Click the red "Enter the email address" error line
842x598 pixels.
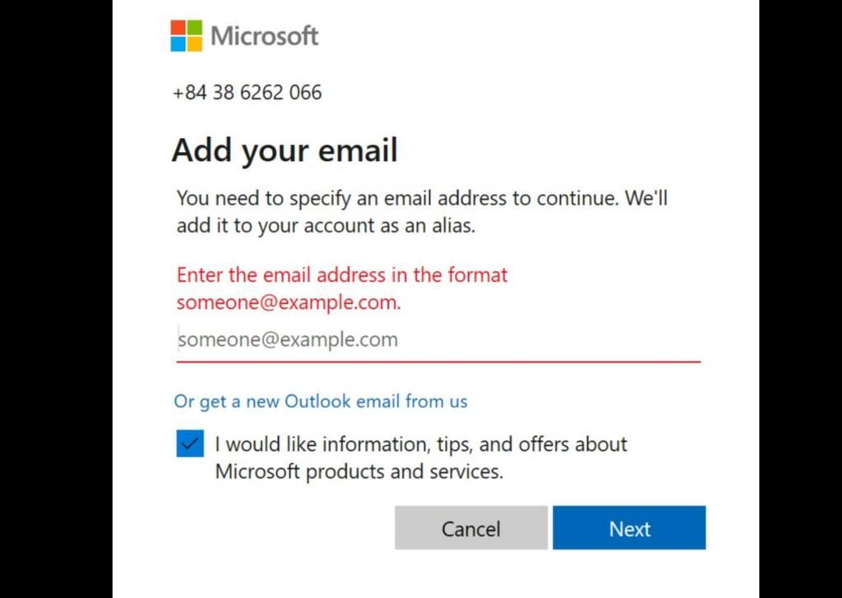point(342,274)
